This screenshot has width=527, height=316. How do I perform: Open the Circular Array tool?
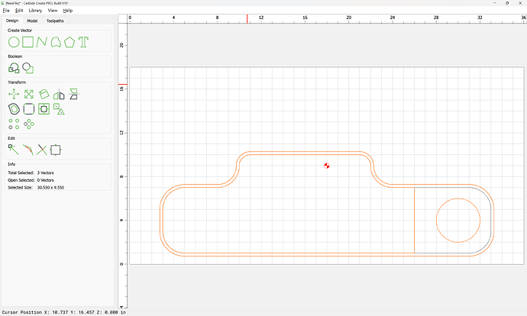tap(29, 124)
